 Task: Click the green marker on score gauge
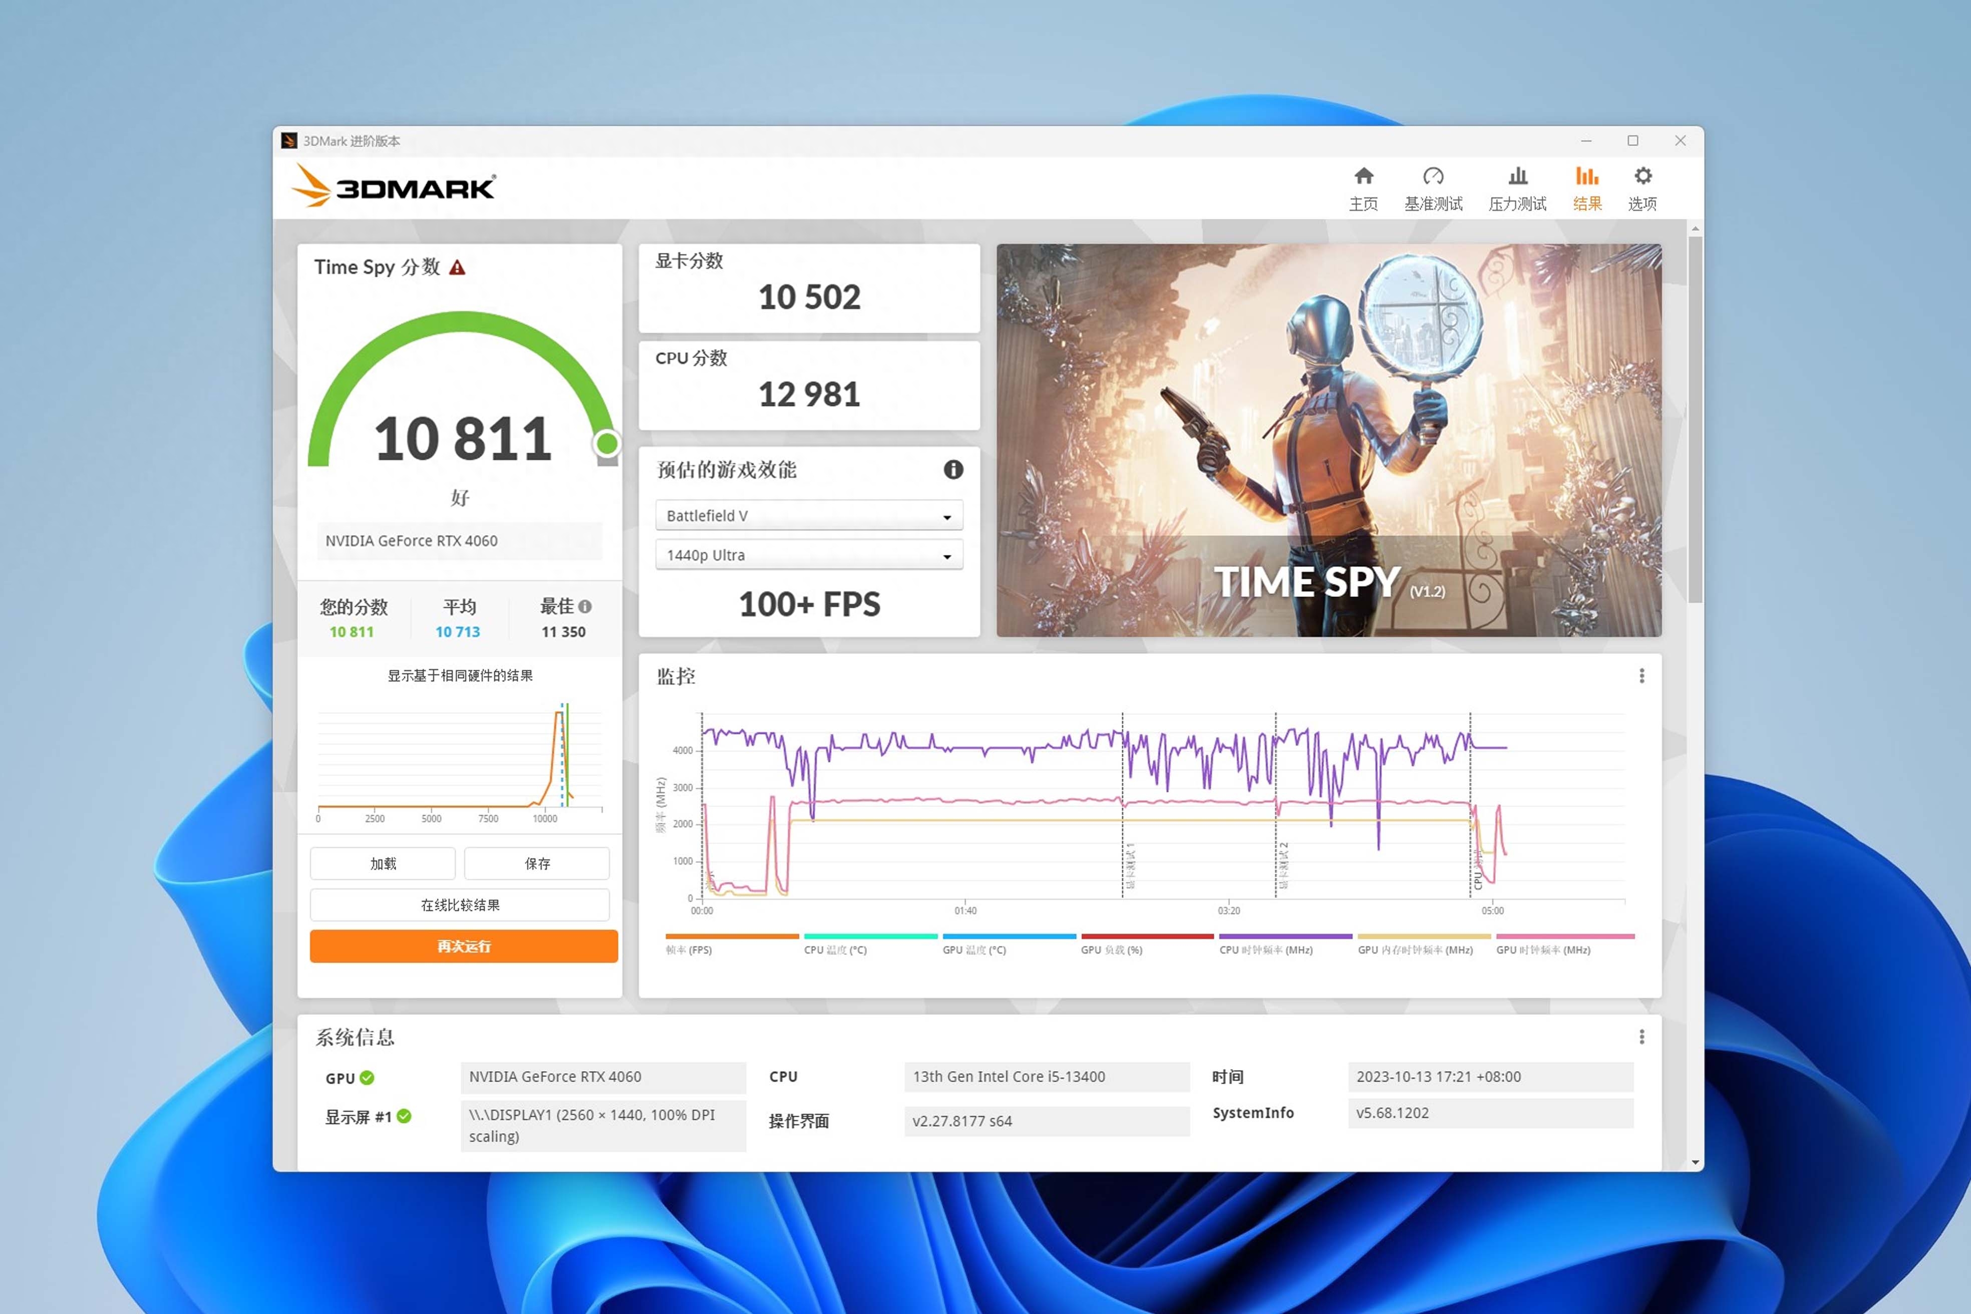(x=607, y=443)
